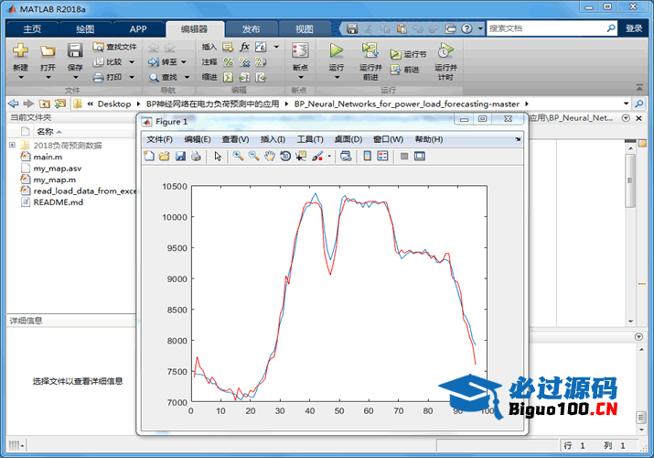The image size is (654, 458).
Task: Choose the Data Cursor tool
Action: (x=302, y=157)
